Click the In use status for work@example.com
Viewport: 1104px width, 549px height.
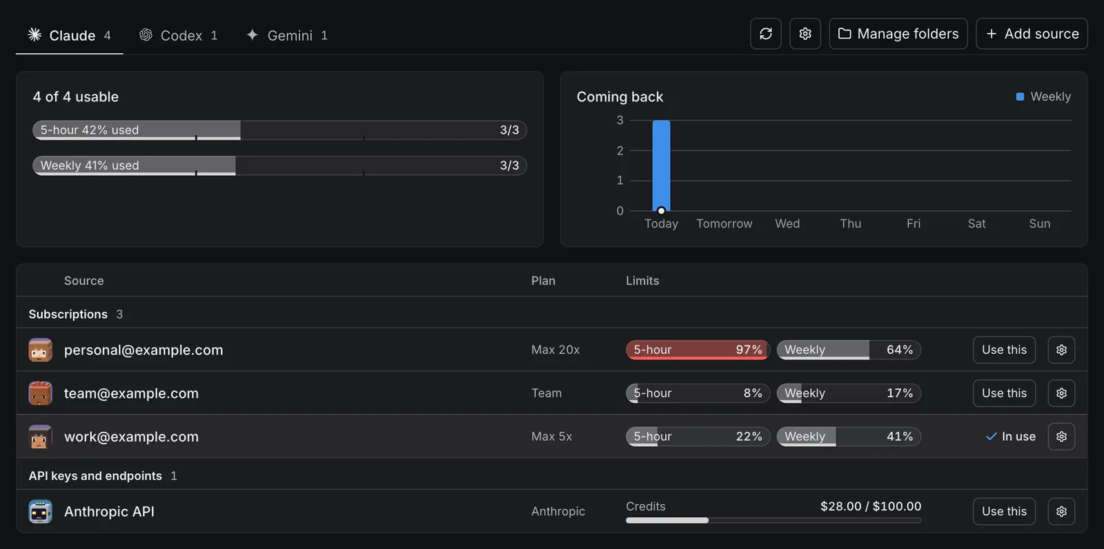[1011, 437]
